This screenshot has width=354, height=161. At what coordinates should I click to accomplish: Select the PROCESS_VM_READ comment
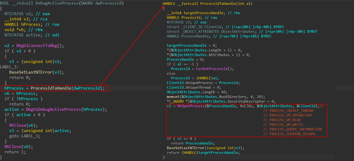[282, 120]
